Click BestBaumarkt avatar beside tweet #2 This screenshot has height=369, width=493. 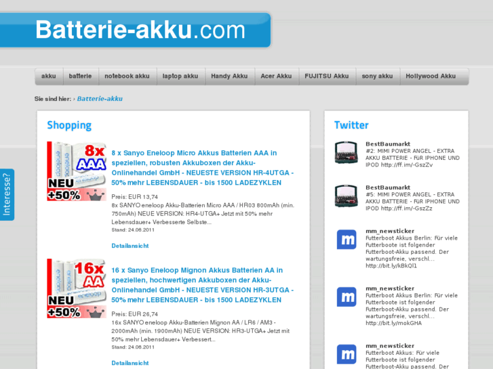346,152
